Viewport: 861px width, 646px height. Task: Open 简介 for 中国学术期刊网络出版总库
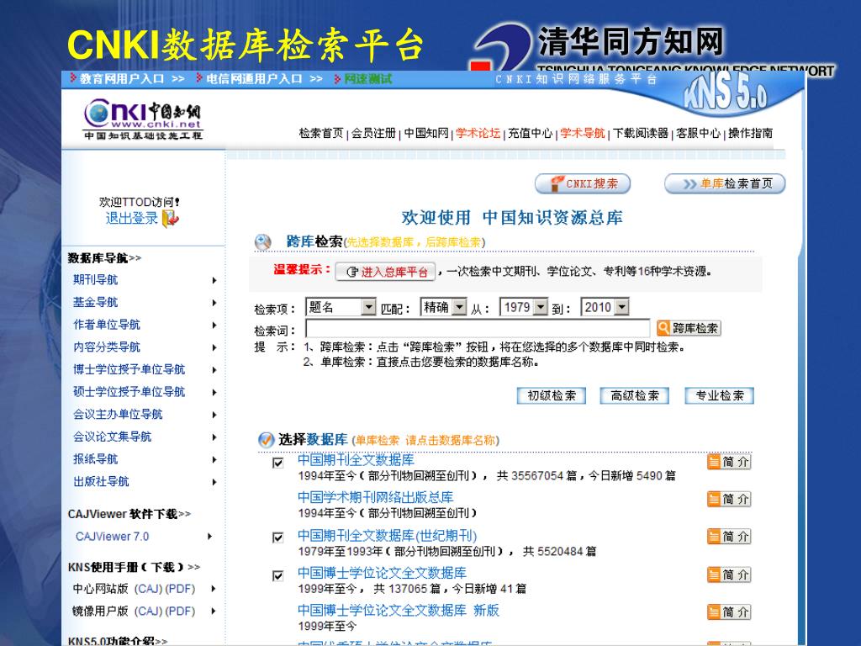click(x=729, y=499)
